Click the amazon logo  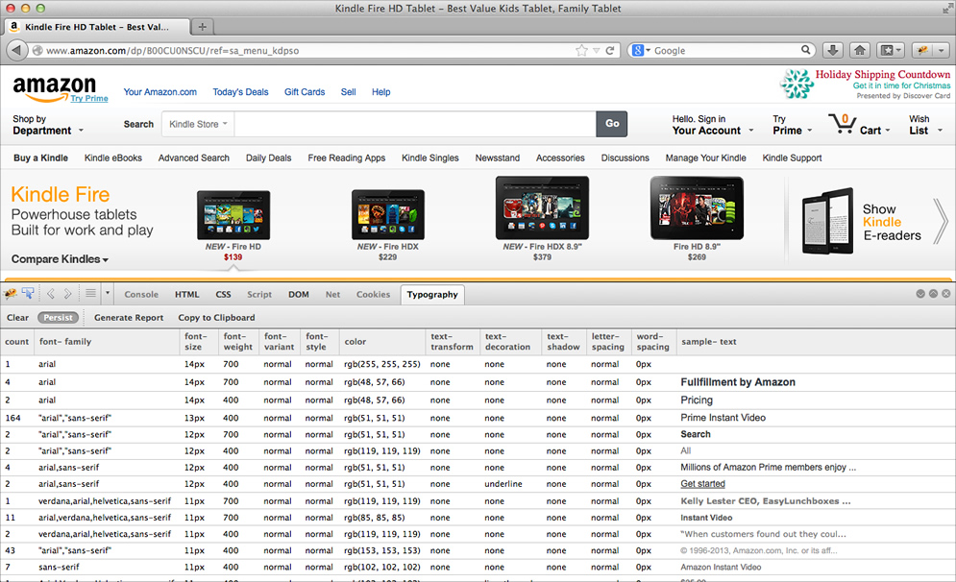(x=54, y=87)
